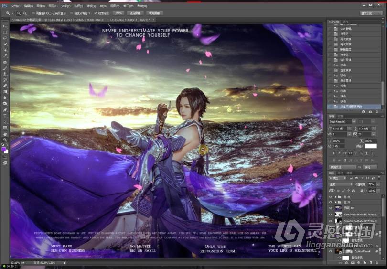Select the Dodge tool
Image resolution: width=387 pixels, height=269 pixels.
click(x=5, y=104)
